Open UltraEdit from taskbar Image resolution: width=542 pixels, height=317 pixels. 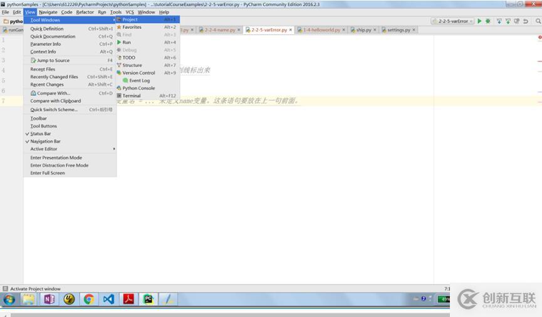coord(69,299)
